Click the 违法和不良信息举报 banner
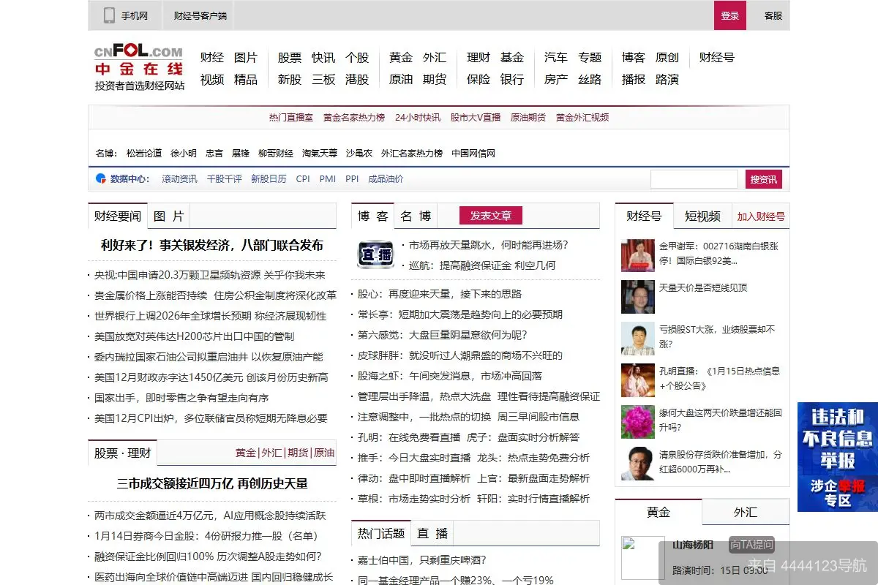878x585 pixels. [838, 439]
